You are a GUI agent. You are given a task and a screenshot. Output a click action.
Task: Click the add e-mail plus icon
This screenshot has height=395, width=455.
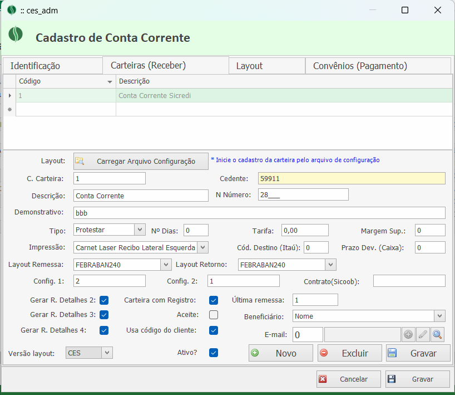[x=408, y=334]
